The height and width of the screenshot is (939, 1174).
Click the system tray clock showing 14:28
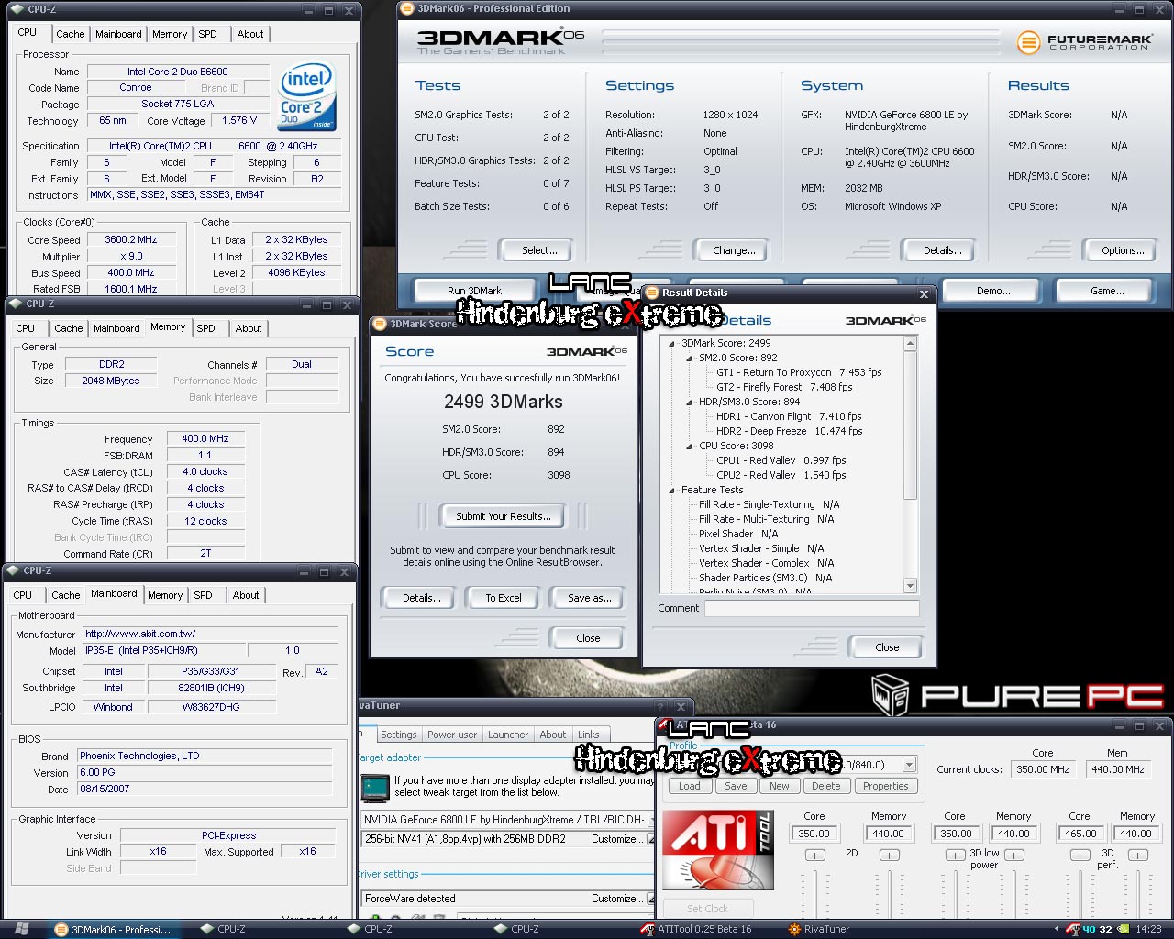1148,929
